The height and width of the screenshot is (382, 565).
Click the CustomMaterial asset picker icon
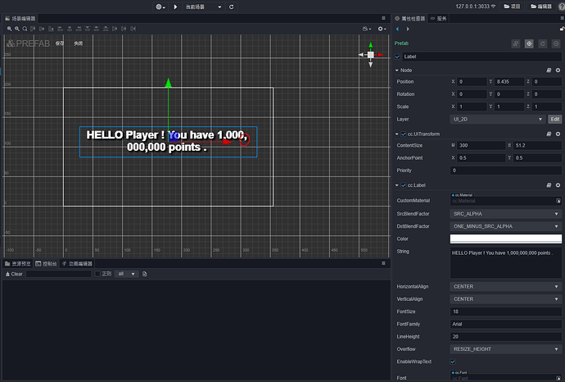[x=558, y=201]
